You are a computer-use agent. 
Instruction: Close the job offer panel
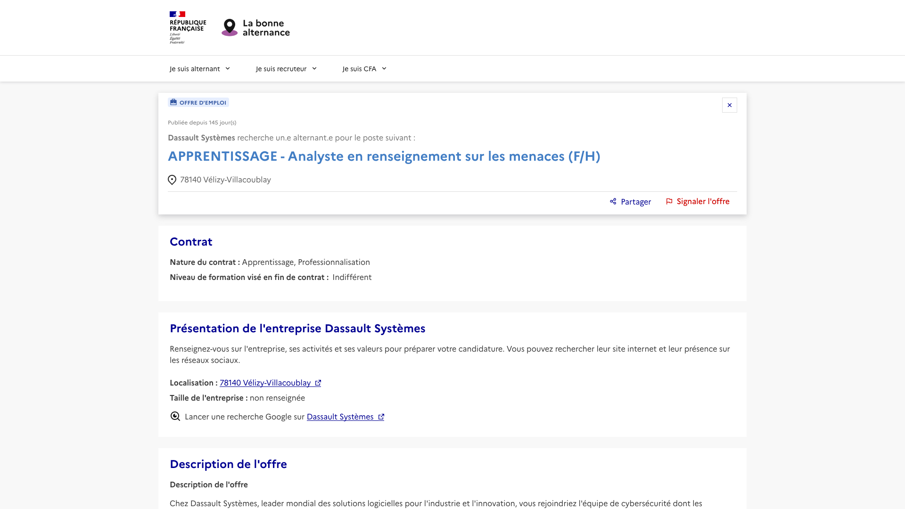(x=729, y=105)
